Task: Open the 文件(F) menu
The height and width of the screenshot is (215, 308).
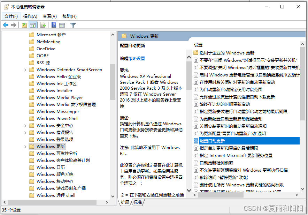Action: coord(11,16)
